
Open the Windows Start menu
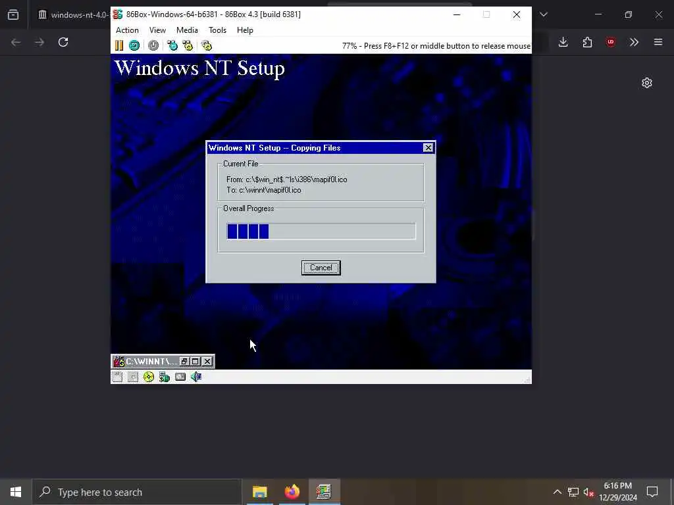tap(16, 492)
